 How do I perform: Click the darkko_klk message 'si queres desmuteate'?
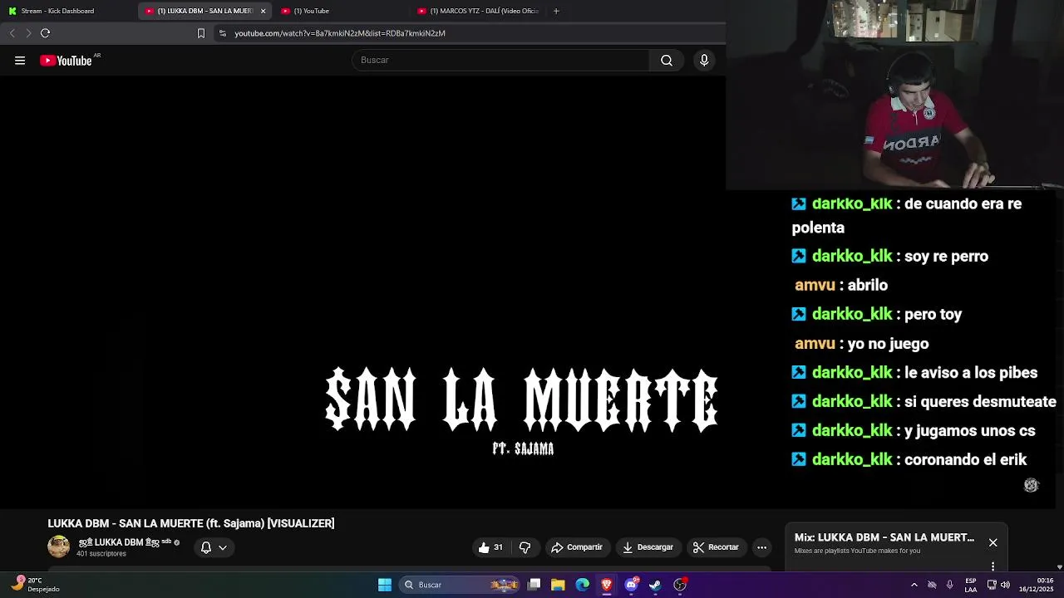980,401
